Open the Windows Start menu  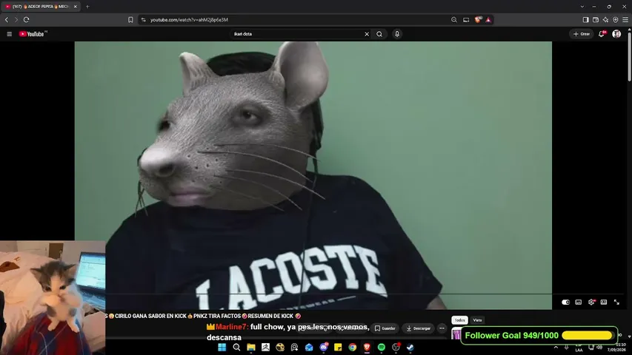pos(222,348)
